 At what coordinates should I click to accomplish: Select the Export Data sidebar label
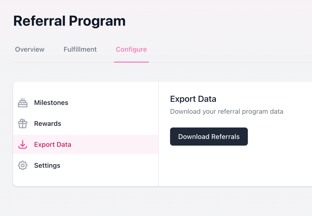coord(53,144)
